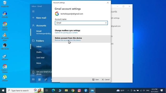Open Google Chrome desktop icon
This screenshot has height=93, width=166.
click(x=5, y=26)
